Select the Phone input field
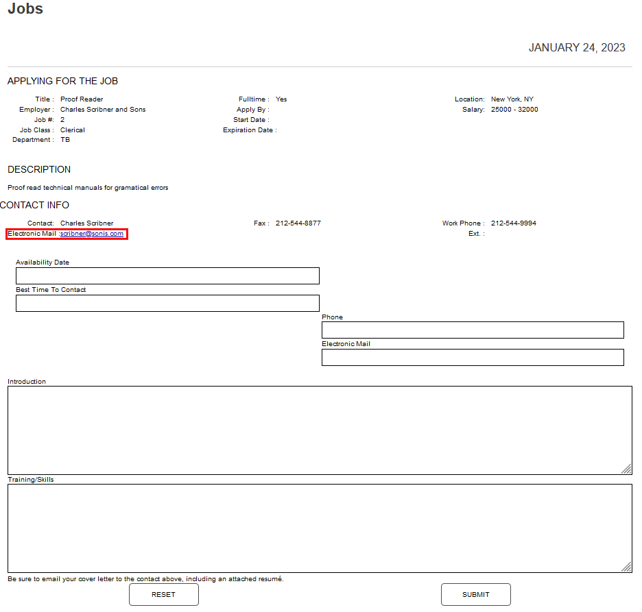The height and width of the screenshot is (612, 642). (472, 330)
